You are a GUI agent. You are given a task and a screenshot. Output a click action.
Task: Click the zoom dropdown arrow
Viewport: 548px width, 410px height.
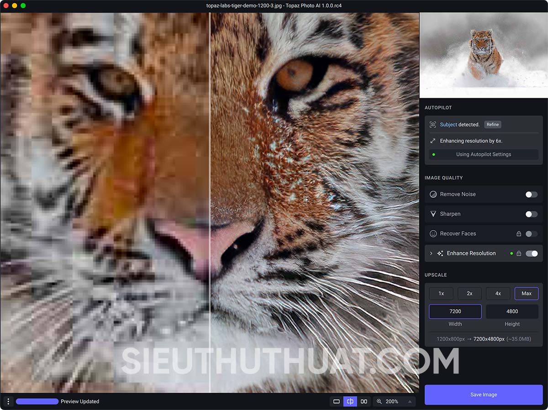tap(410, 401)
